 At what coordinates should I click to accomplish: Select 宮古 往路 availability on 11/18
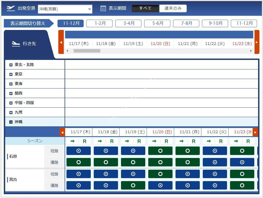[106, 174]
